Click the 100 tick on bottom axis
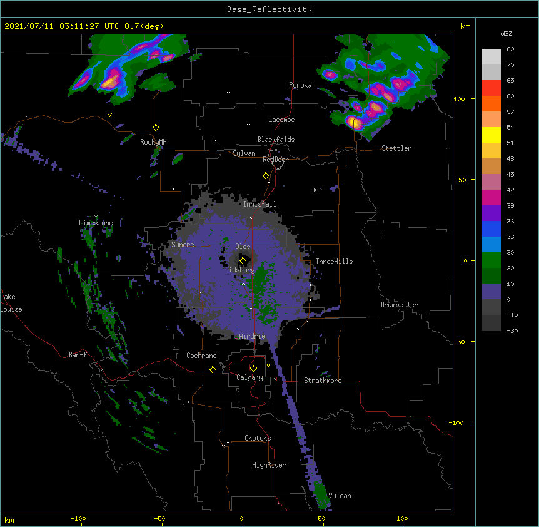Screen dimensions: 539x527 [402, 518]
